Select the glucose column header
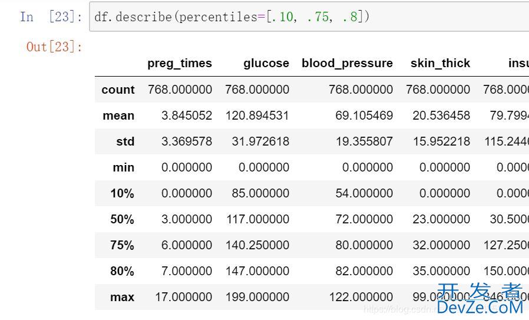 coord(266,63)
